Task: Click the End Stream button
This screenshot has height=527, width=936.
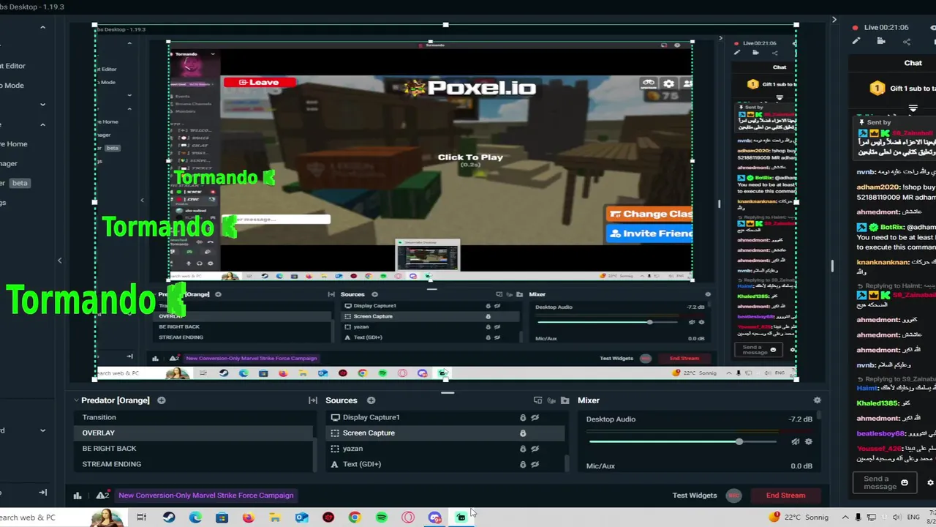Action: (x=785, y=496)
